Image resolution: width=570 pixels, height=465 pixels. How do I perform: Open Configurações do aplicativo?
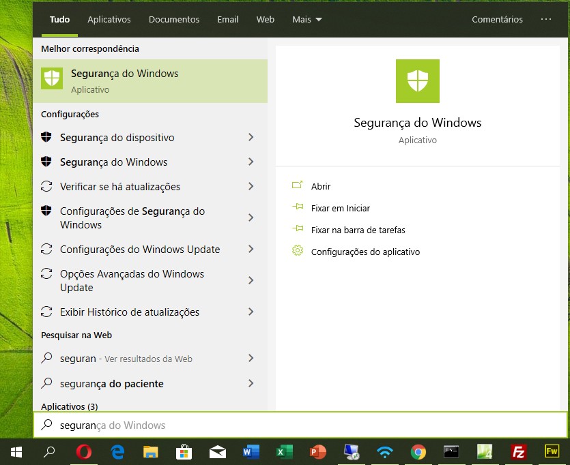pos(365,252)
